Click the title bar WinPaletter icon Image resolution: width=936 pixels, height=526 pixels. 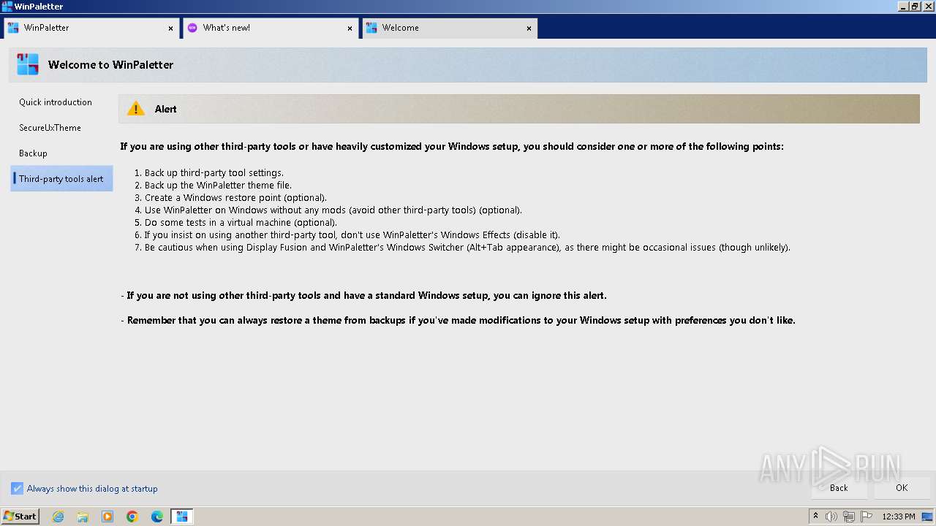(x=7, y=7)
